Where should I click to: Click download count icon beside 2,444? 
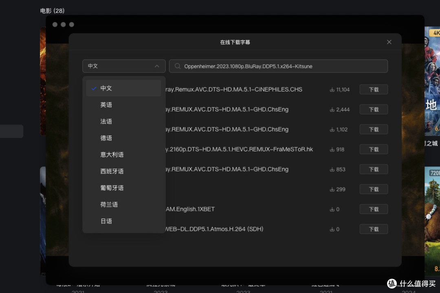pyautogui.click(x=332, y=109)
